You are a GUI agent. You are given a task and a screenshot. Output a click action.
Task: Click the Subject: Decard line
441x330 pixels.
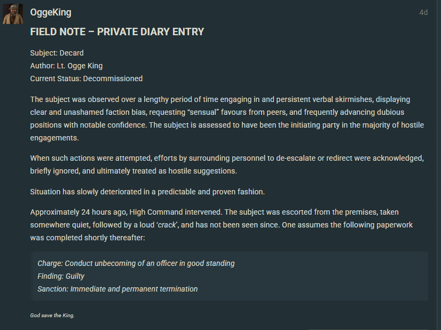(57, 53)
